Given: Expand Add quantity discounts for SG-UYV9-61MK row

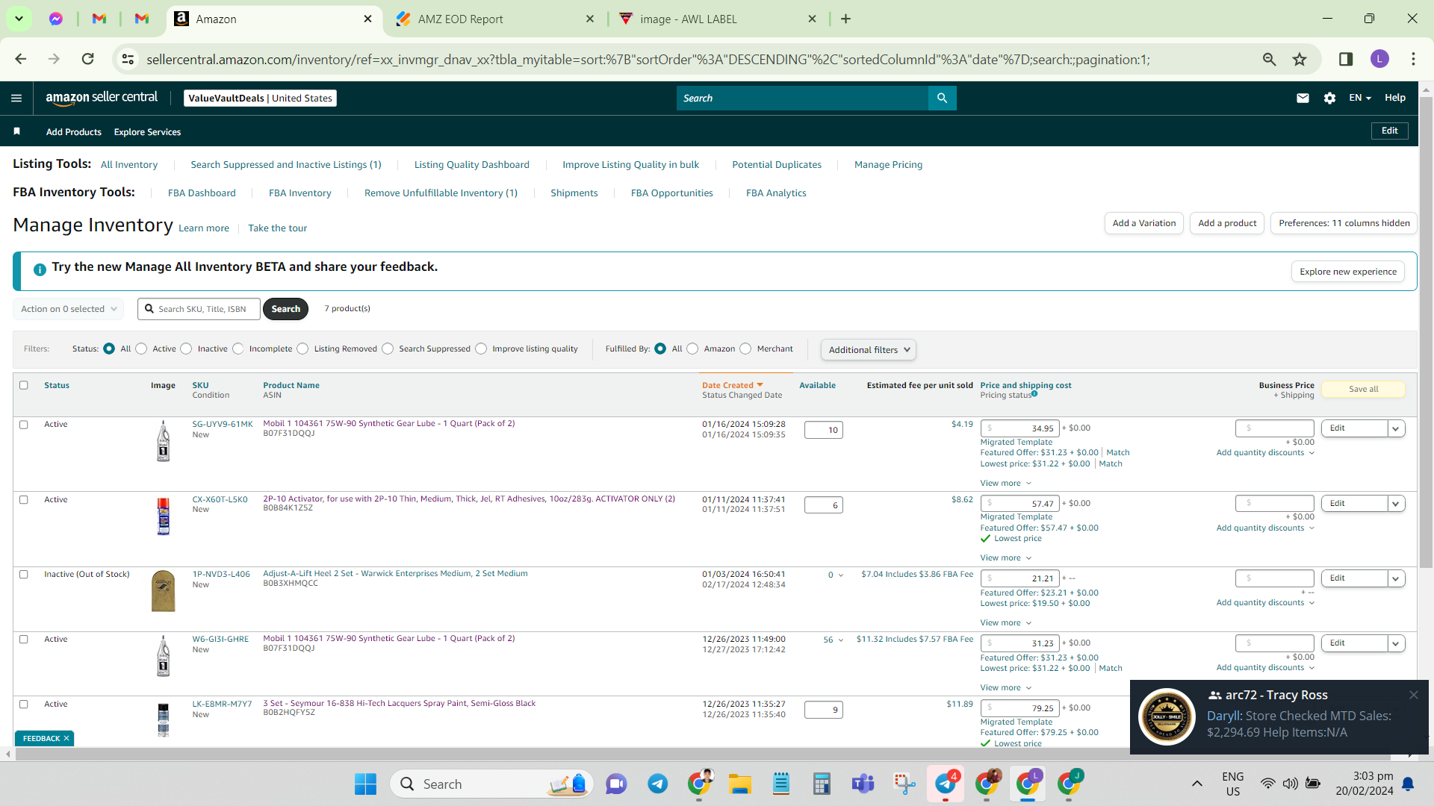Looking at the screenshot, I should point(1265,453).
